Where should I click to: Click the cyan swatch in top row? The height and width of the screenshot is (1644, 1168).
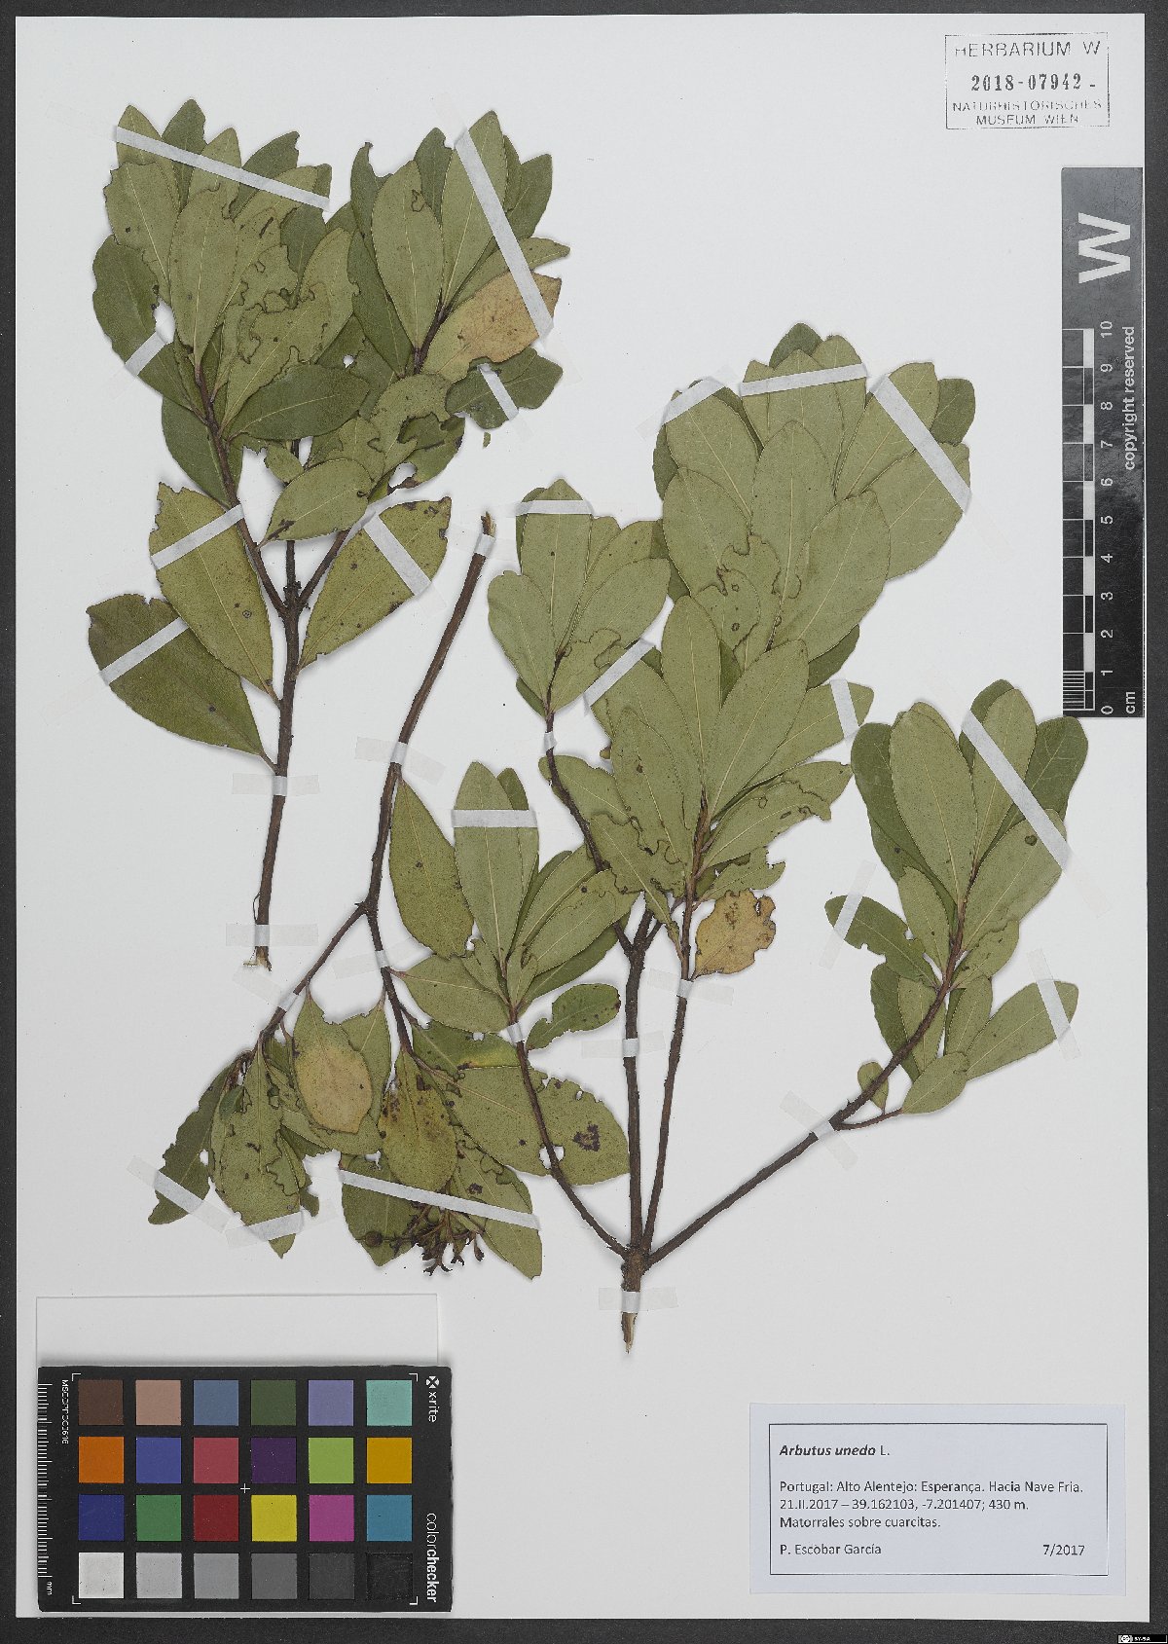pos(388,1403)
